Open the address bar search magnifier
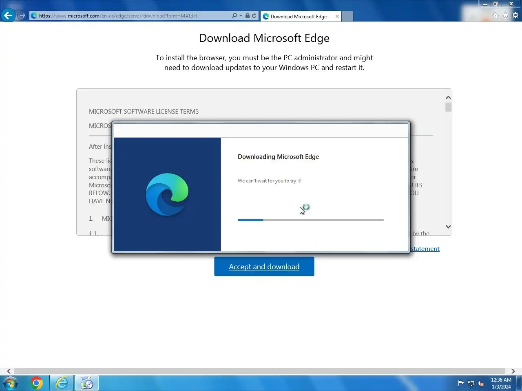 [x=234, y=16]
